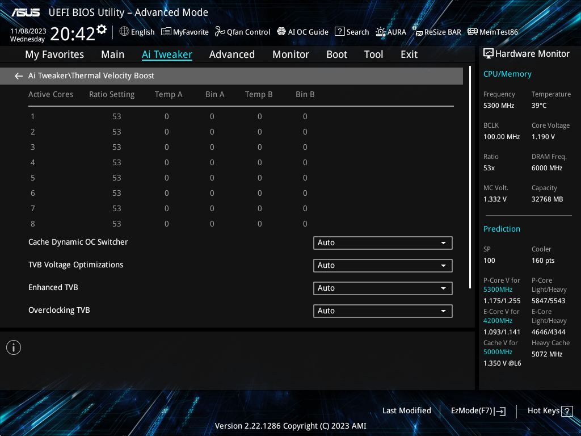Select the Ai Tweaker tab
The image size is (581, 436).
[167, 54]
